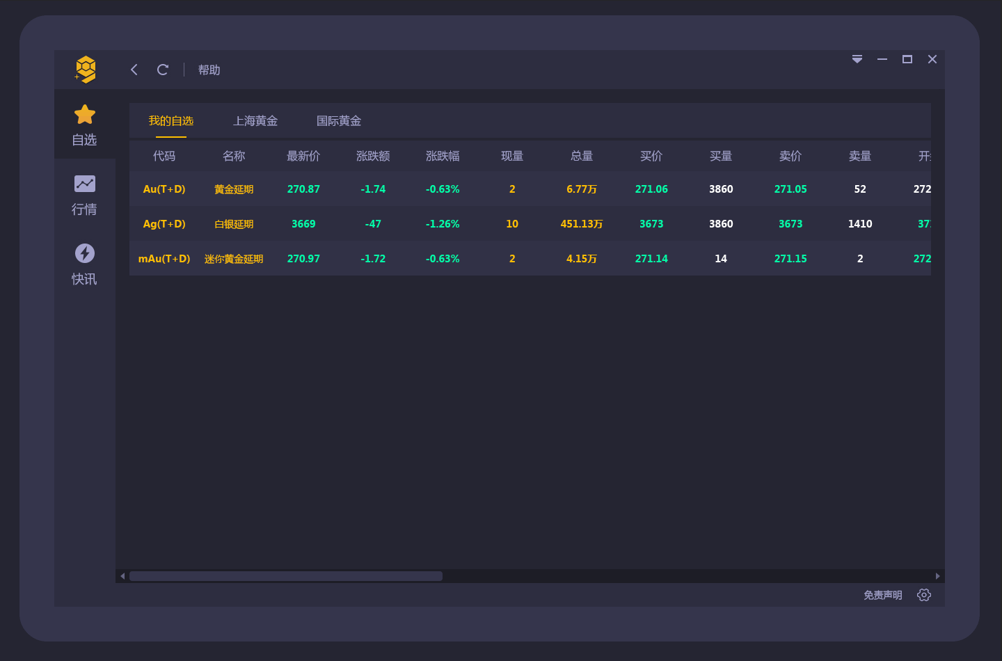Switch to the 上海黄金 tab
Screen dimensions: 1002x661
255,121
